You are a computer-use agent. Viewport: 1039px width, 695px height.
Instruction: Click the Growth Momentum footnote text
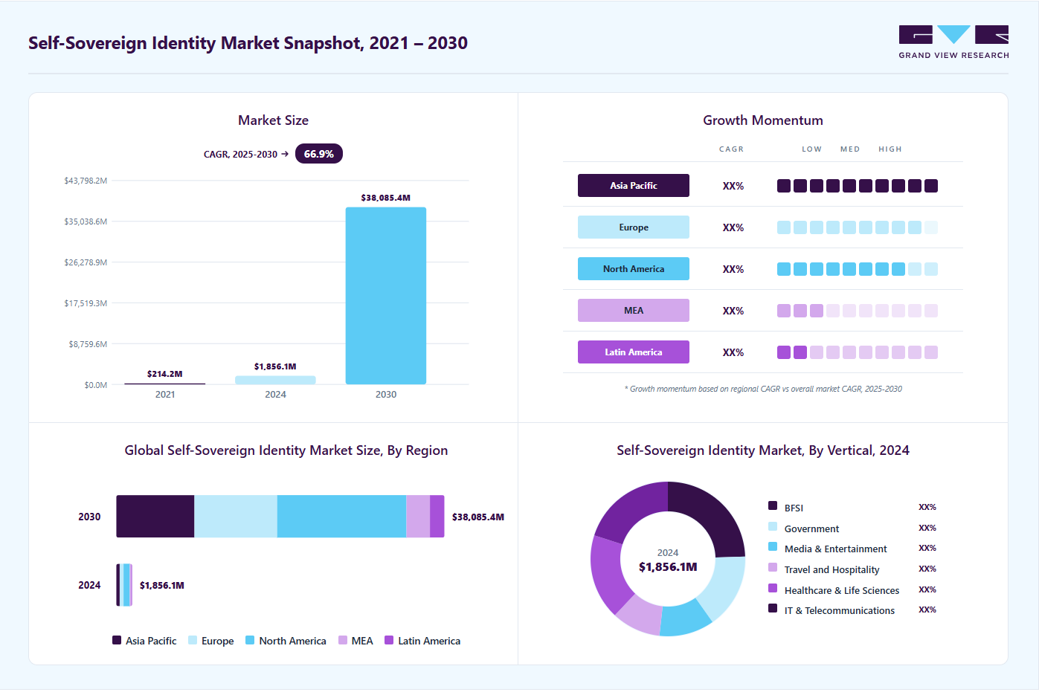pyautogui.click(x=763, y=389)
